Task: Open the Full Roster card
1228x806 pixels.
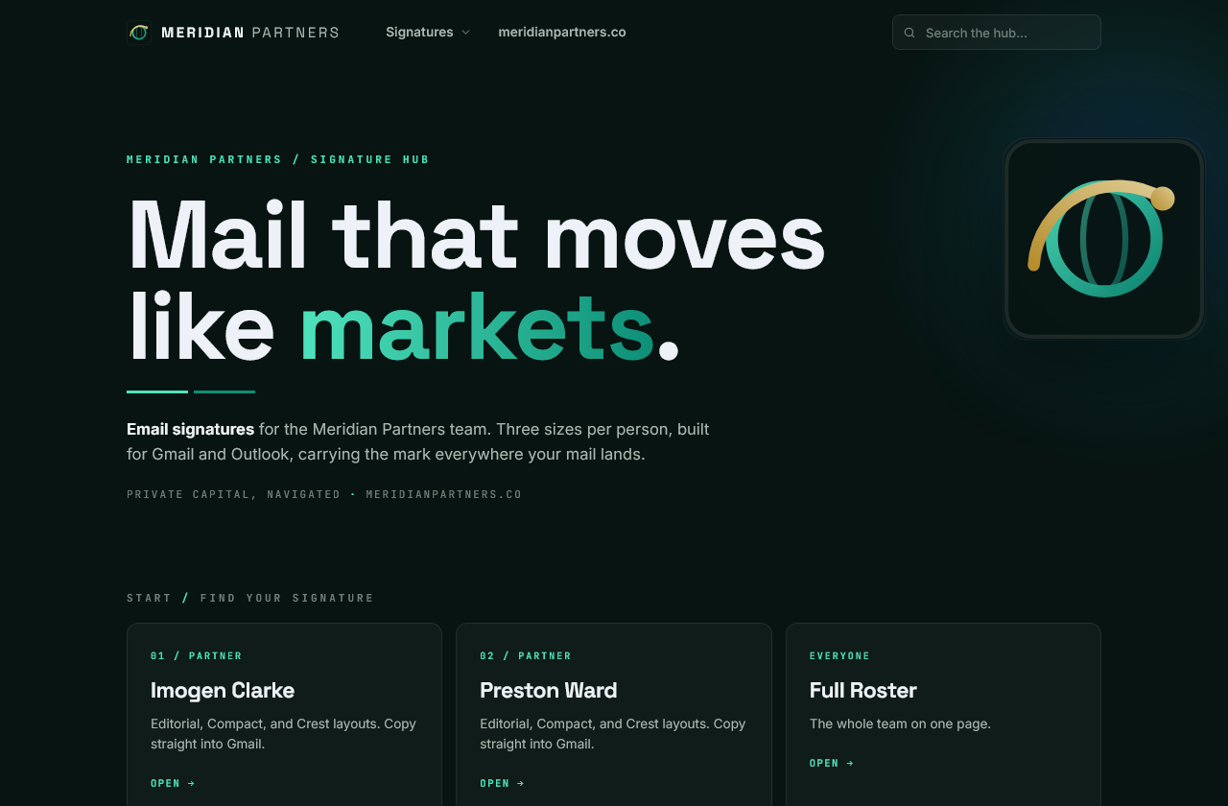Action: (x=943, y=715)
